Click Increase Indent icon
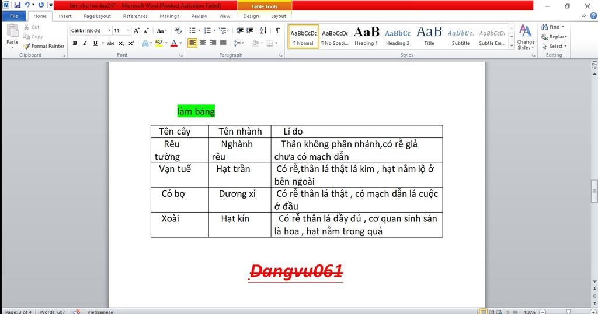Image resolution: width=598 pixels, height=314 pixels. 250,30
